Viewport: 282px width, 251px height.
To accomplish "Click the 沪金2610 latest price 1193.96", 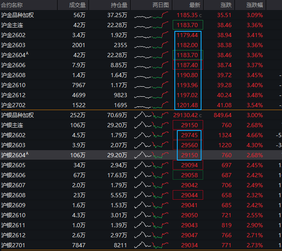I will pyautogui.click(x=187, y=85).
